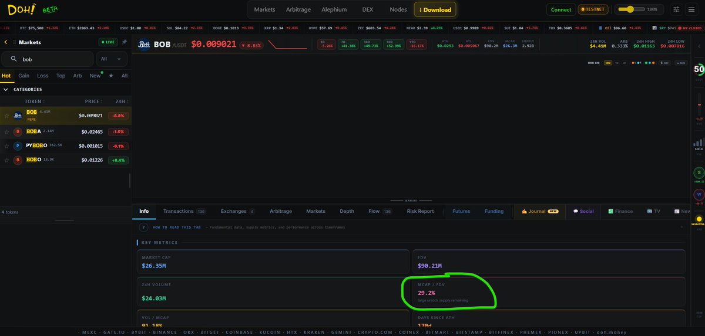Collapse the HOW TO READ THIS TAB hint
Image resolution: width=705 pixels, height=336 pixels.
click(x=682, y=227)
